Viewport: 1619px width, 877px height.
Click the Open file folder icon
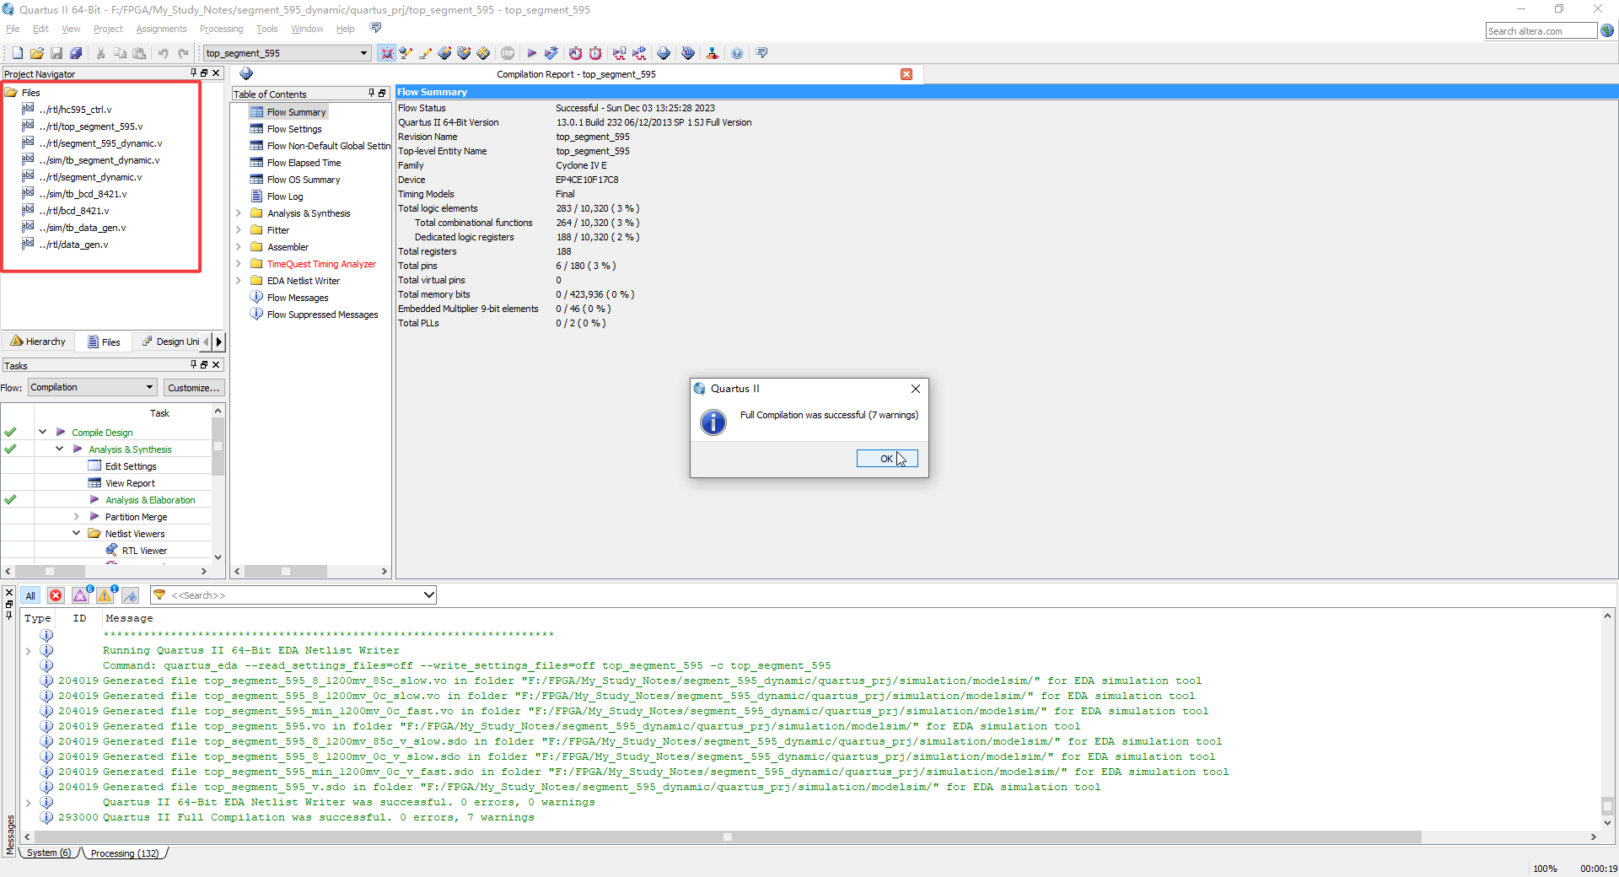coord(37,53)
